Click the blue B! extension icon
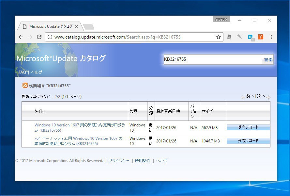The height and width of the screenshot is (196, 290). [x=251, y=37]
